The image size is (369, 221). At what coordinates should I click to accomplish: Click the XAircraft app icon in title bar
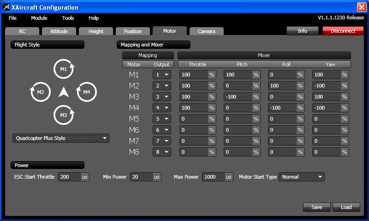(6, 7)
